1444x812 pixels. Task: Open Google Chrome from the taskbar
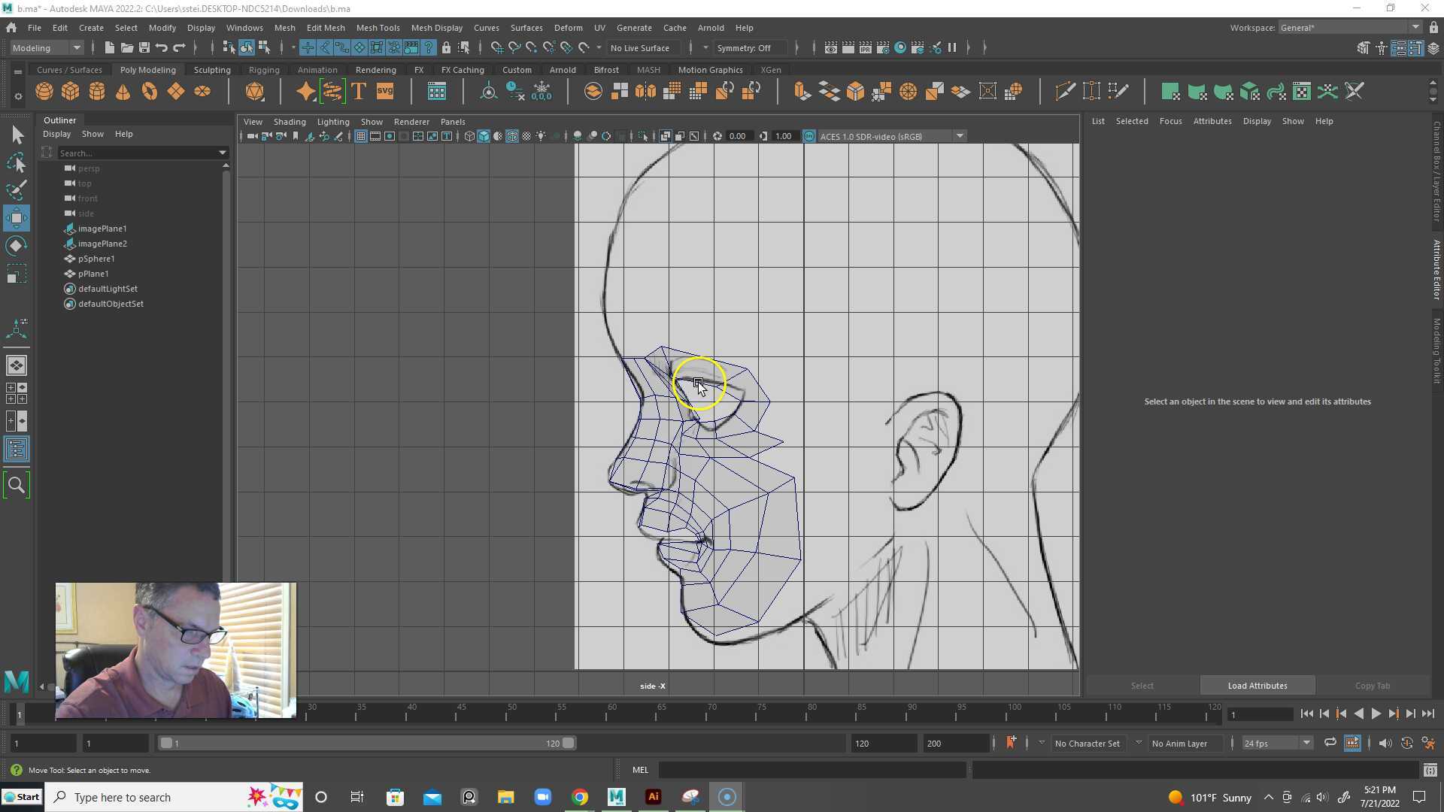point(580,797)
